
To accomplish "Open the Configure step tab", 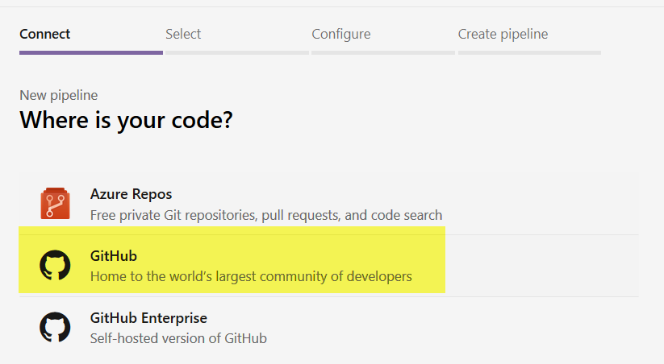I will (x=383, y=40).
